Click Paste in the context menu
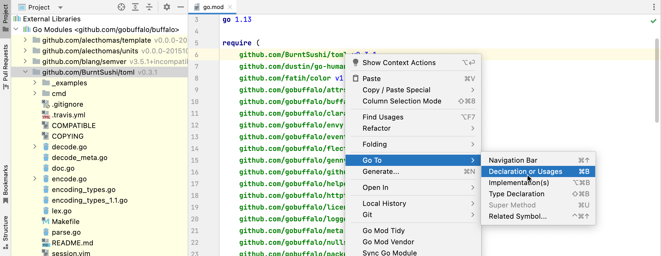 (x=372, y=78)
